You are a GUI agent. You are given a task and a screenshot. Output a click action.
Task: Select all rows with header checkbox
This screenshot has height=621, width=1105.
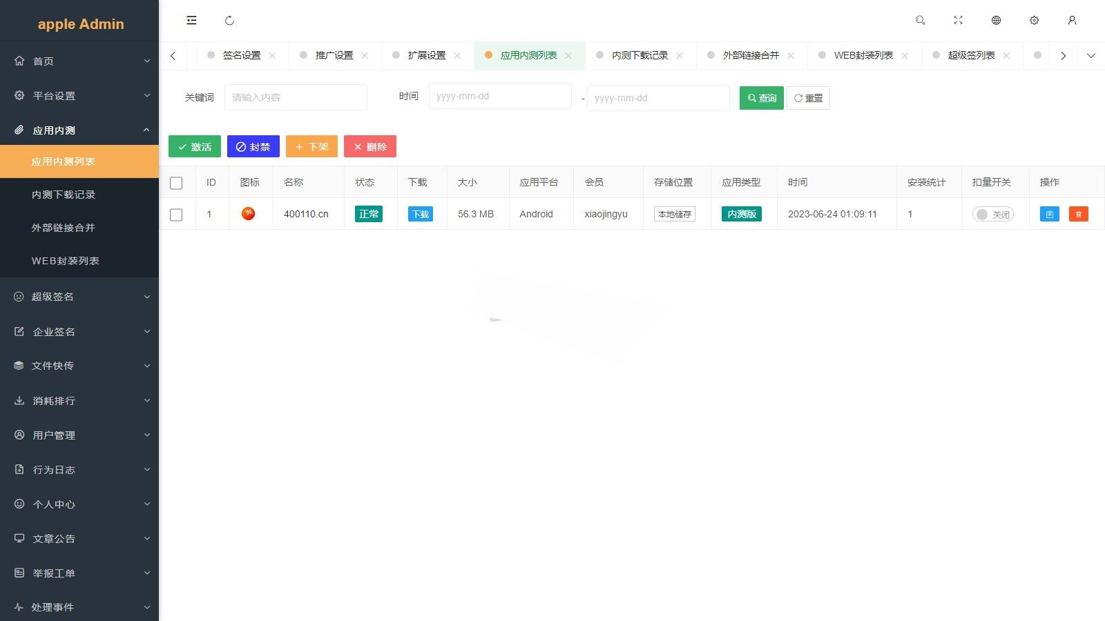pyautogui.click(x=177, y=182)
